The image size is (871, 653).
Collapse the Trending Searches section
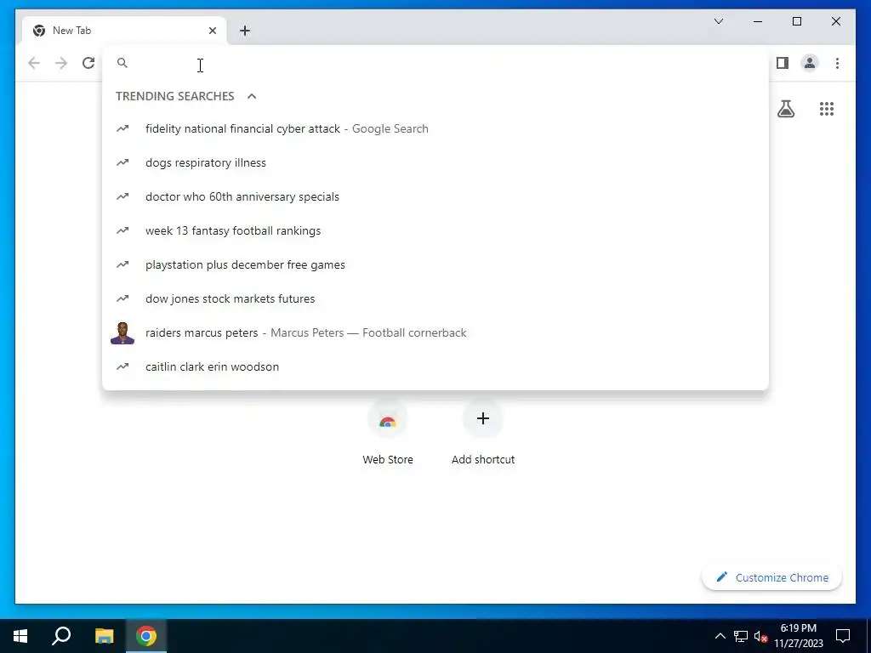252,96
